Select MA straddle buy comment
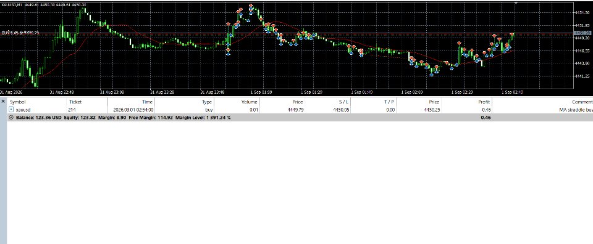Viewport: 593px width, 244px height. click(576, 110)
